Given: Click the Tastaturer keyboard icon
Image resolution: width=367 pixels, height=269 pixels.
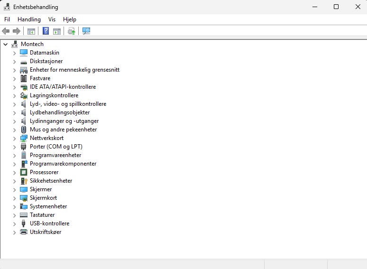Looking at the screenshot, I should pyautogui.click(x=24, y=215).
